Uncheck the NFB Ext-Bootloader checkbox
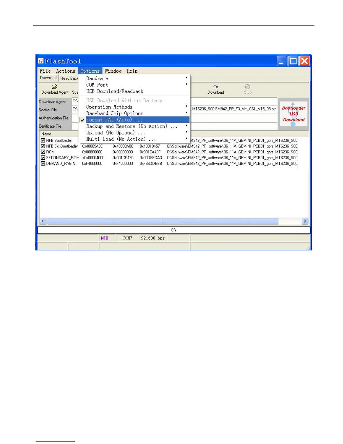Image resolution: width=343 pixels, height=444 pixels. pos(43,146)
